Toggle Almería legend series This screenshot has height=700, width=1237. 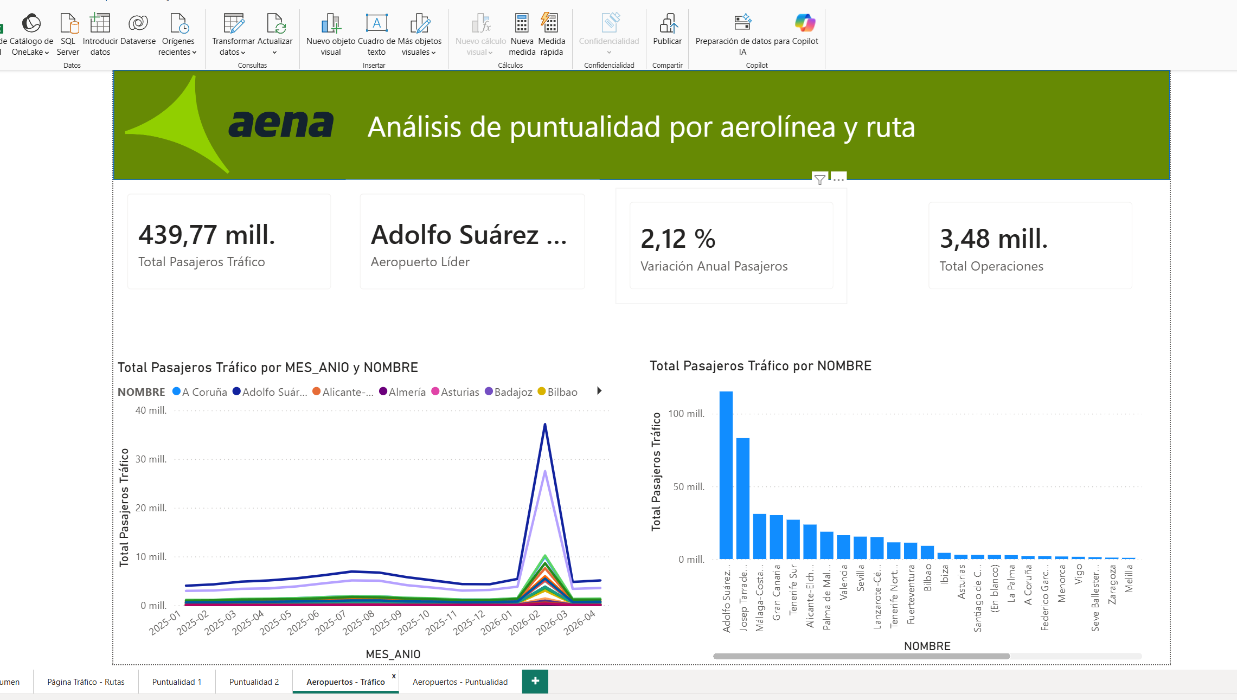[402, 392]
